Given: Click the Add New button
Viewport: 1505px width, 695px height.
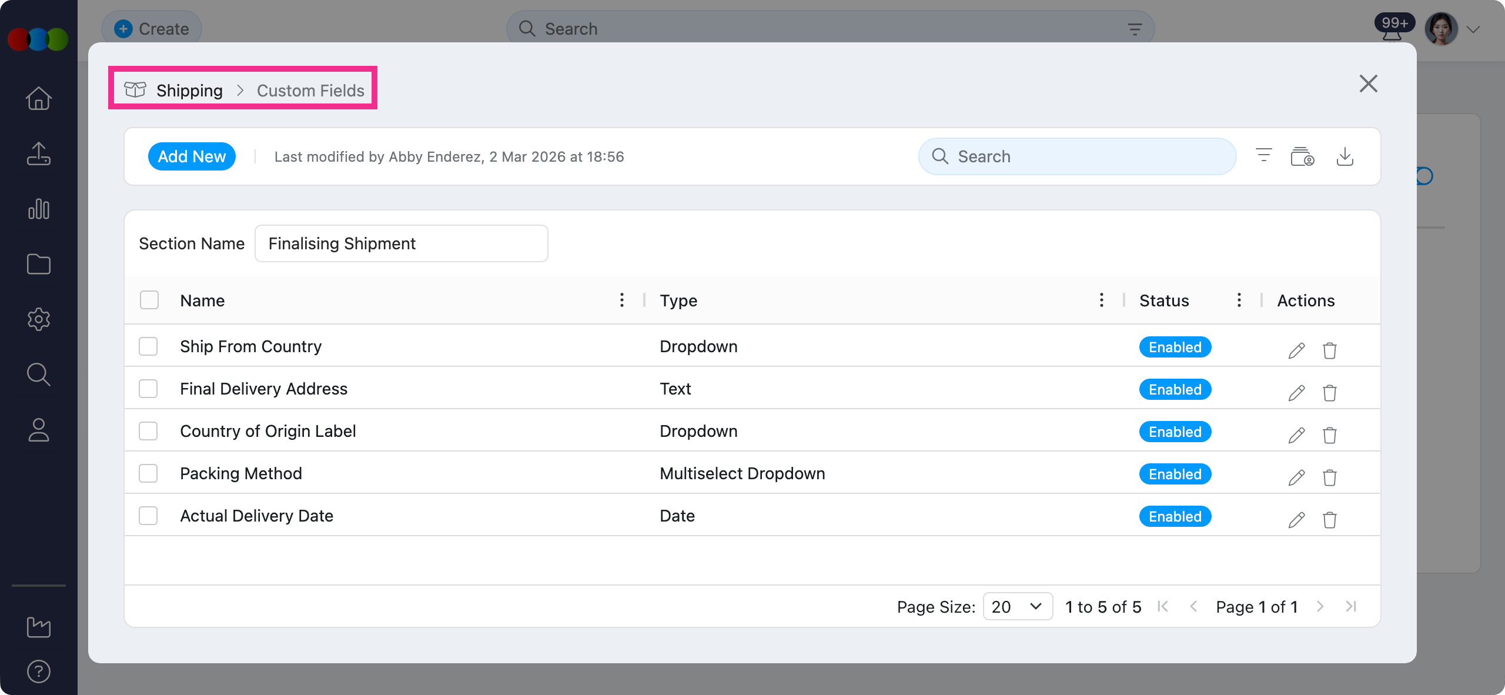Looking at the screenshot, I should tap(192, 156).
